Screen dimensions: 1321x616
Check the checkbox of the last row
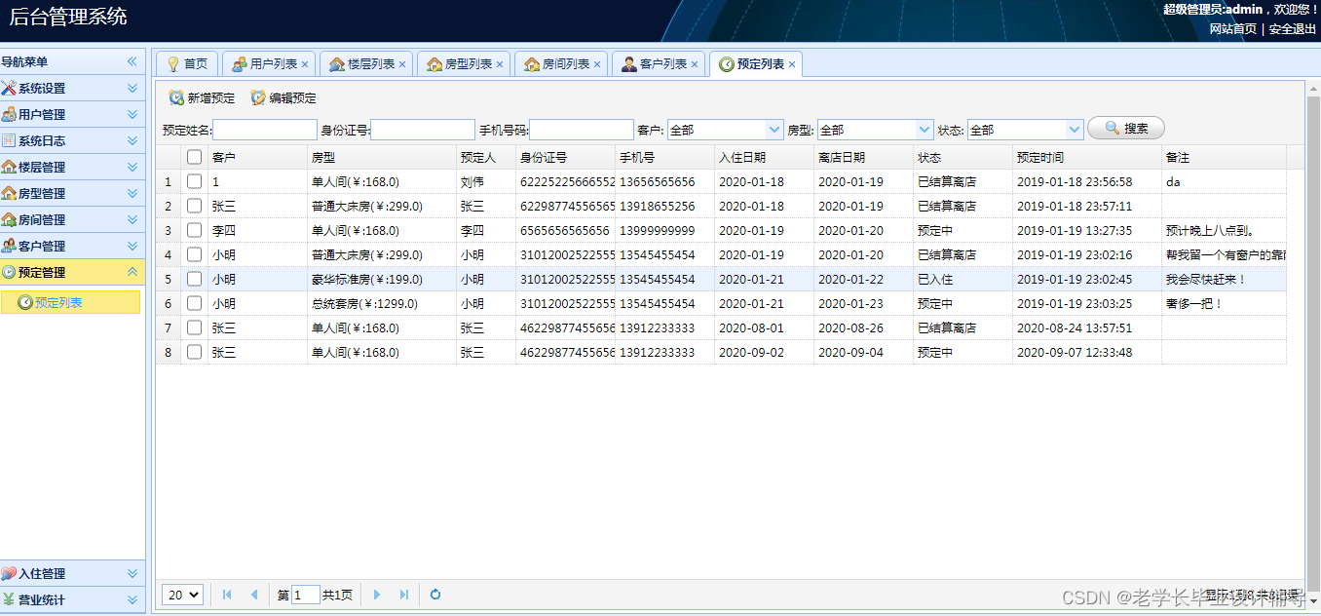coord(193,352)
